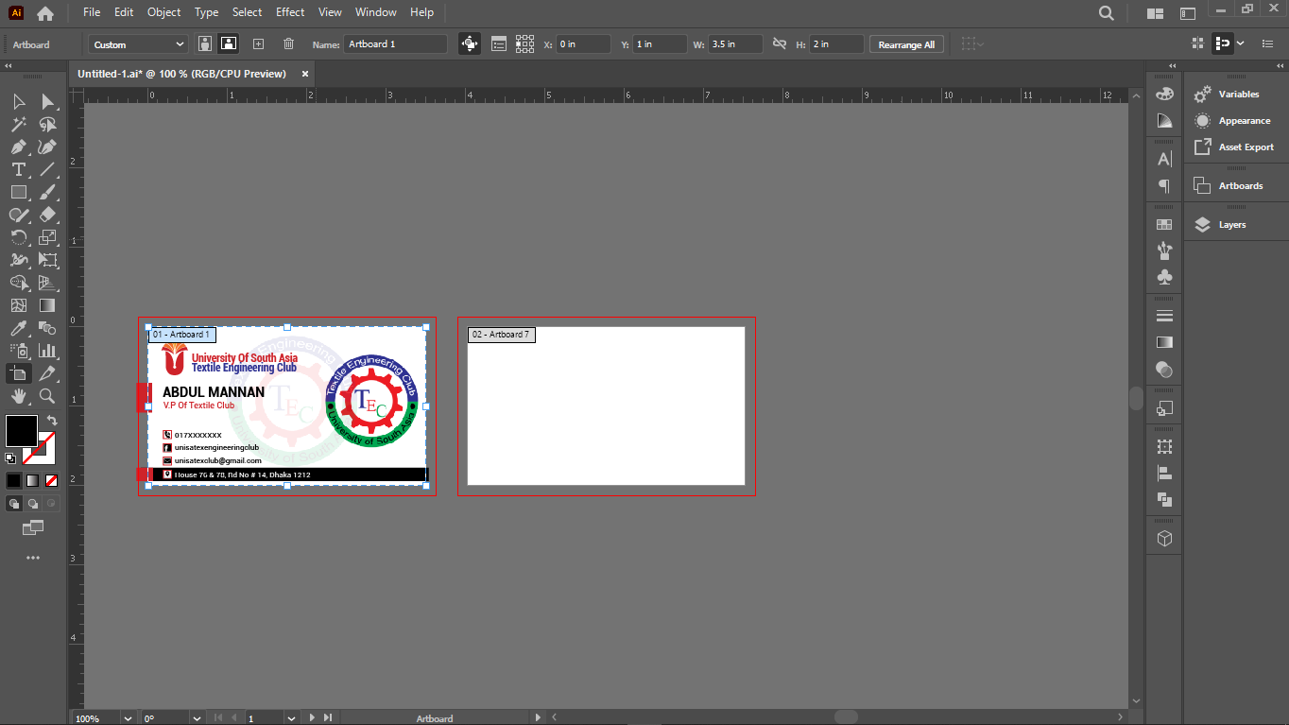Delete artboard with trash icon
This screenshot has height=725, width=1289.
pos(288,44)
